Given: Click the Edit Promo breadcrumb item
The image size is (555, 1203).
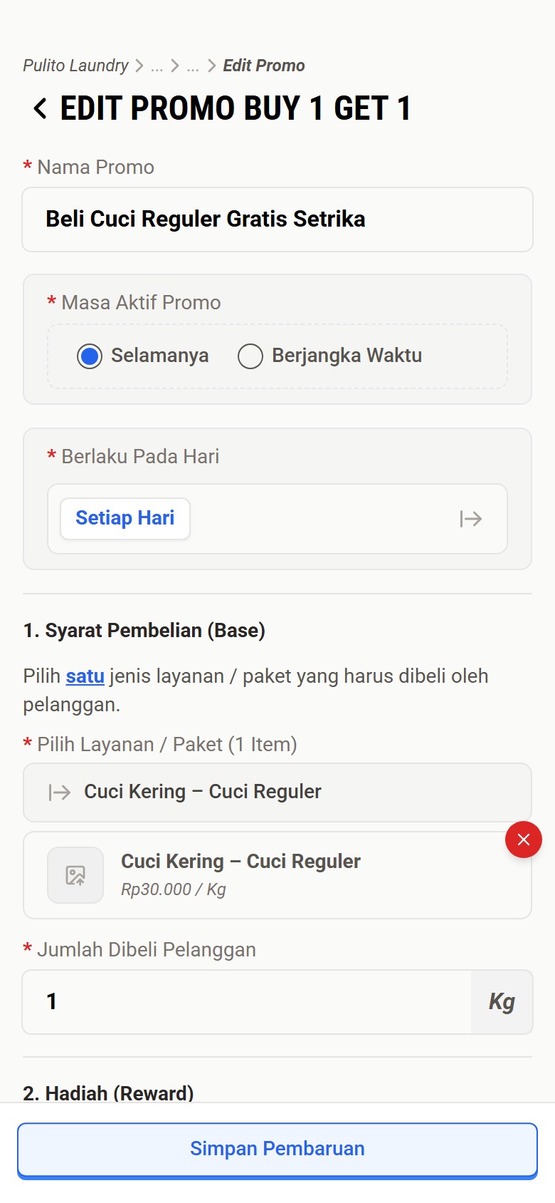Looking at the screenshot, I should (263, 66).
